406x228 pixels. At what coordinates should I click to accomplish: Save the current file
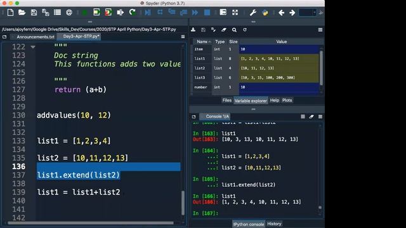tap(34, 13)
